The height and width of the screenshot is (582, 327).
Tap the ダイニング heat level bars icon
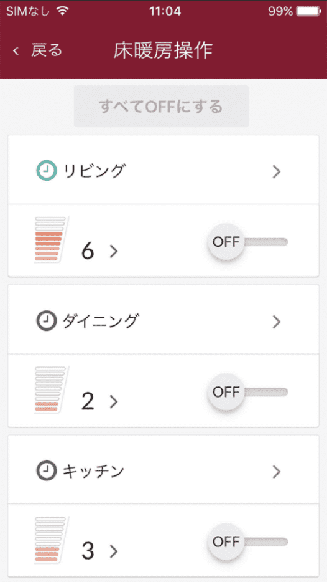[50, 389]
